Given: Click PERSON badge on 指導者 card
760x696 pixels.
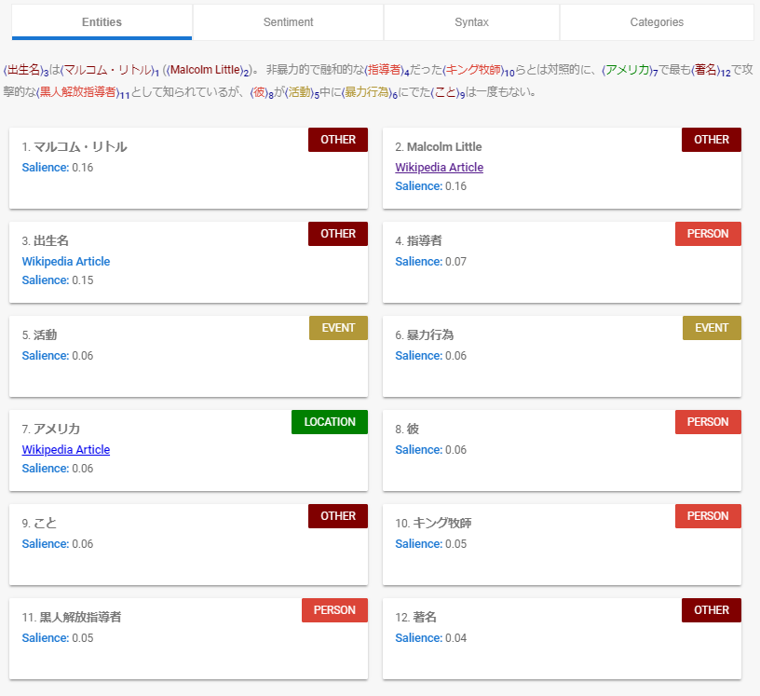Looking at the screenshot, I should point(708,234).
